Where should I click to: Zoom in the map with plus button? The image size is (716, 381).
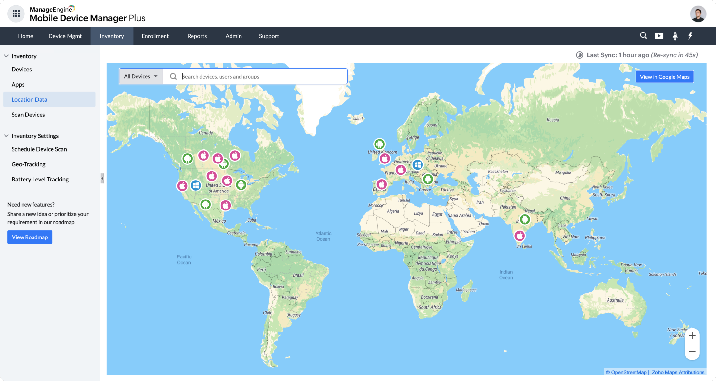click(x=692, y=336)
